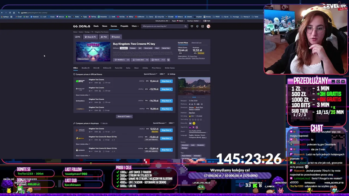Click the browser back arrow
This screenshot has width=349, height=196.
pyautogui.click(x=2, y=13)
